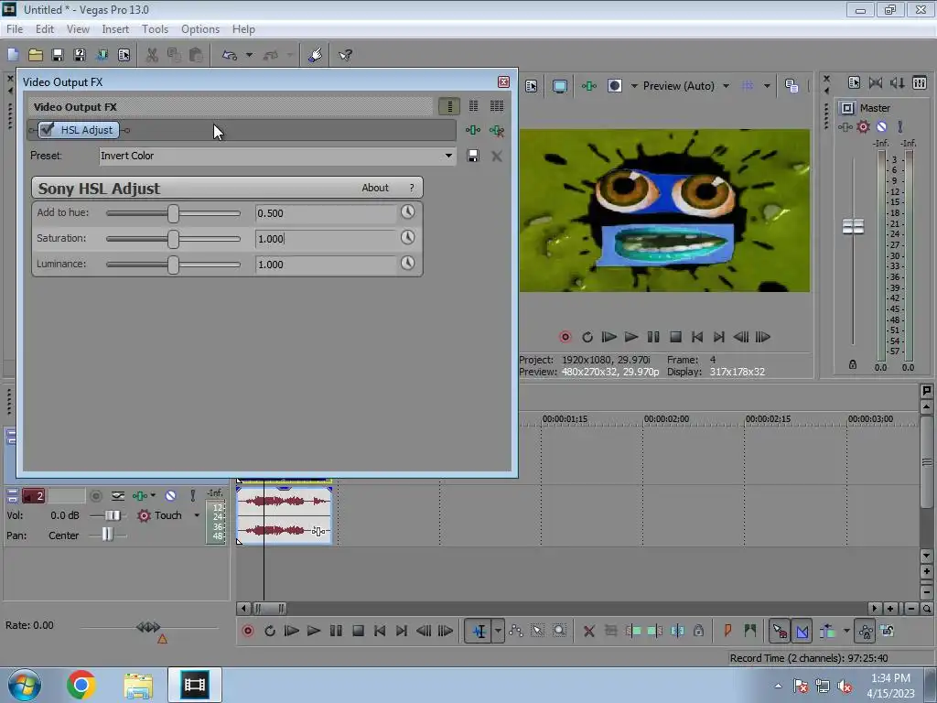Mute audio track 2
The height and width of the screenshot is (703, 937).
point(171,495)
